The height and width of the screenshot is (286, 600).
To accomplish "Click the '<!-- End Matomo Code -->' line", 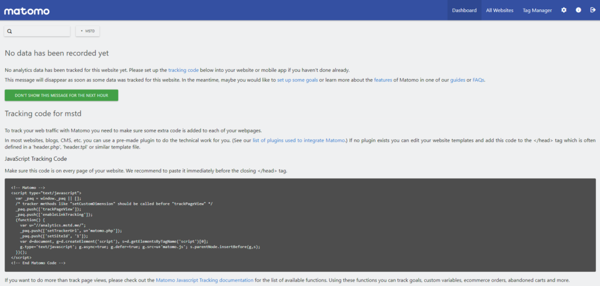I will click(x=38, y=263).
